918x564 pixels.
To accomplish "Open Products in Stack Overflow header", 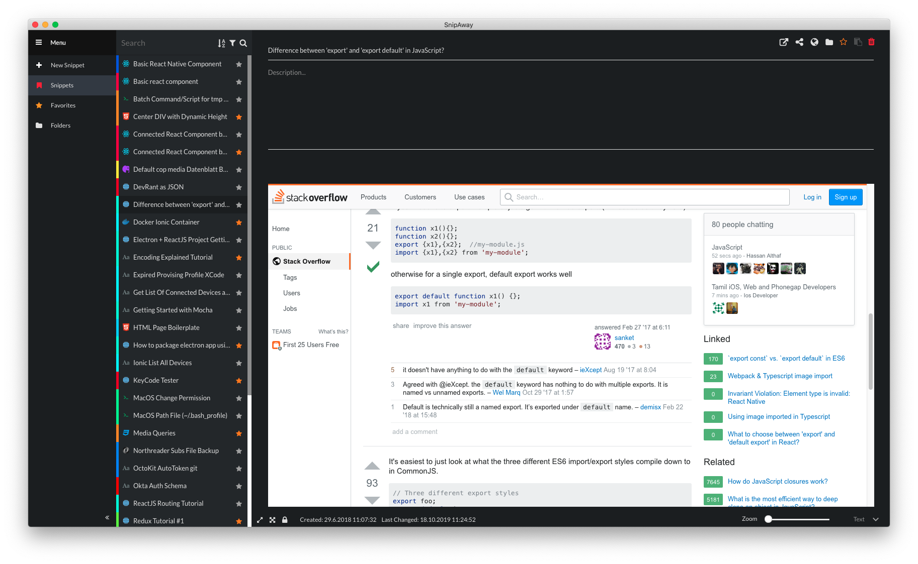I will [373, 197].
